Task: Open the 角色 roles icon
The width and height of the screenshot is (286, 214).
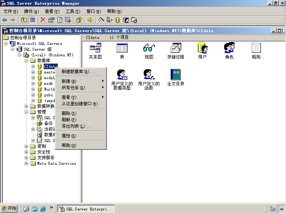Action: (229, 51)
